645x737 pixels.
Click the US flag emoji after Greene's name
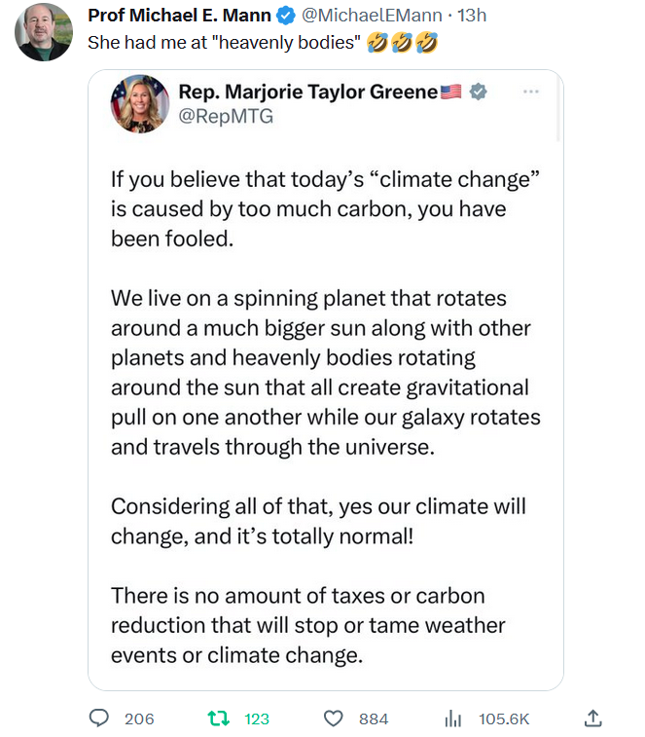point(451,92)
